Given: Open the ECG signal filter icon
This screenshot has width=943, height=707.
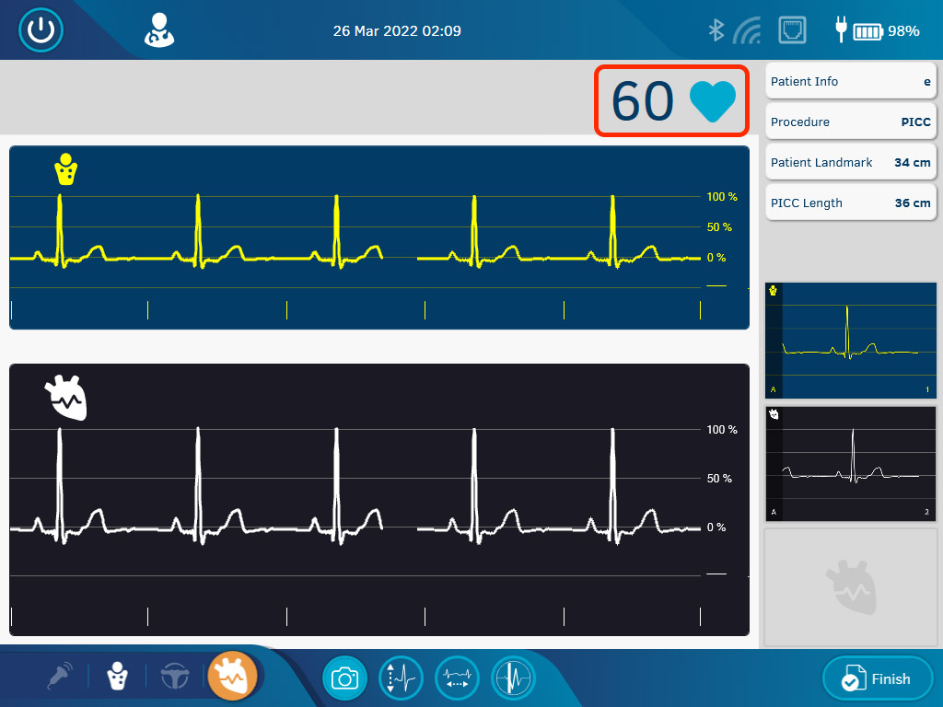Looking at the screenshot, I should (513, 677).
